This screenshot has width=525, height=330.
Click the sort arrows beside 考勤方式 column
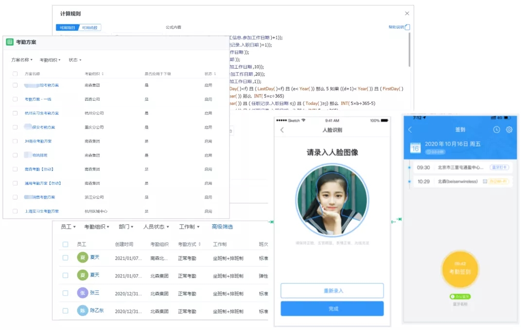tap(200, 244)
